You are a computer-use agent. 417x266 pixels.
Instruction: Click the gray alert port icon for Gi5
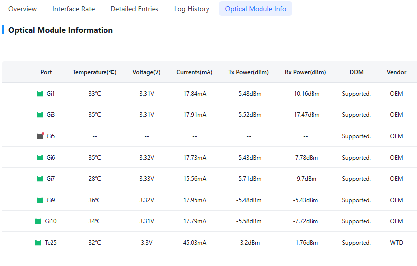(40, 136)
